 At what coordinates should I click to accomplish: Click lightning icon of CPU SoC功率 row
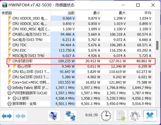click(10, 77)
